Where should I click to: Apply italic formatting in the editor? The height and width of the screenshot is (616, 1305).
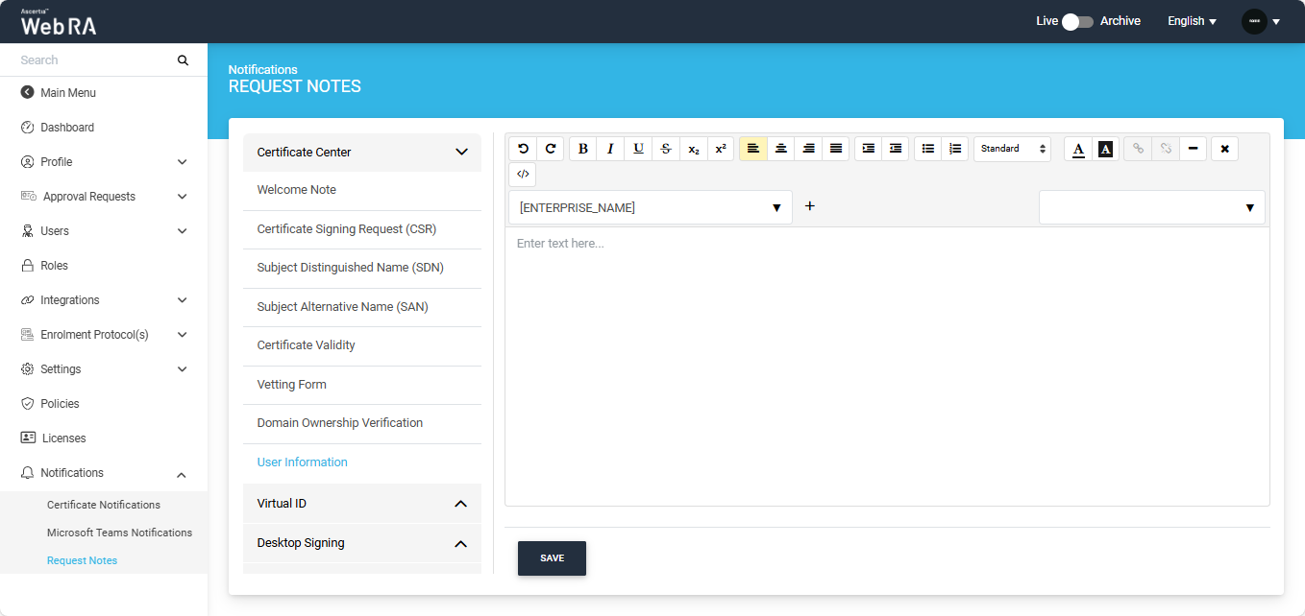click(x=610, y=149)
